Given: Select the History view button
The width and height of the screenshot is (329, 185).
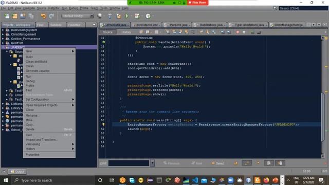Looking at the screenshot, I should tap(126, 32).
